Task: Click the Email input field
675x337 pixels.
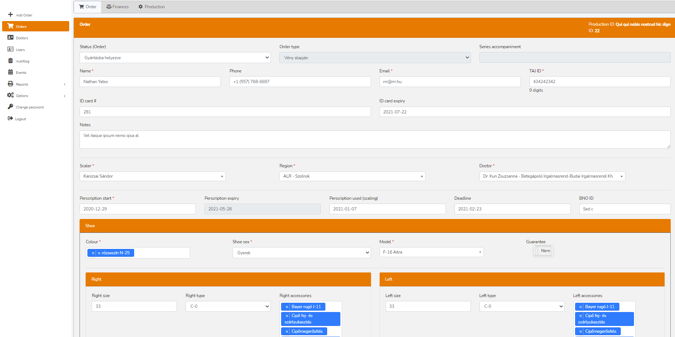Action: coord(450,82)
